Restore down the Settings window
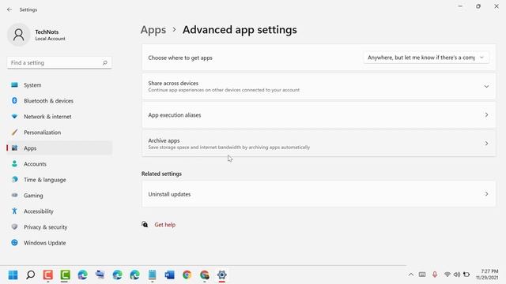Viewport: 506px width, 284px height. point(478,6)
